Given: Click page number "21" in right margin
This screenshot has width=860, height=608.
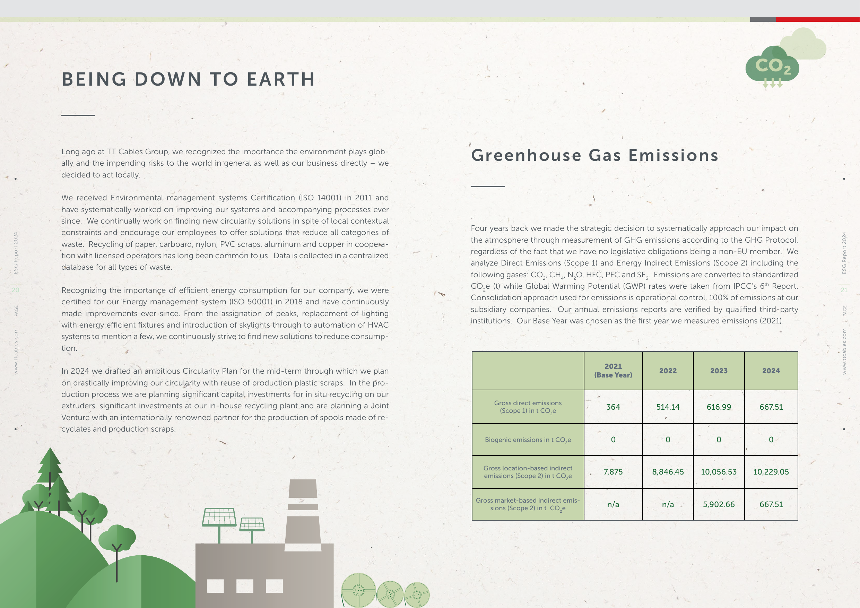Looking at the screenshot, I should pyautogui.click(x=844, y=290).
